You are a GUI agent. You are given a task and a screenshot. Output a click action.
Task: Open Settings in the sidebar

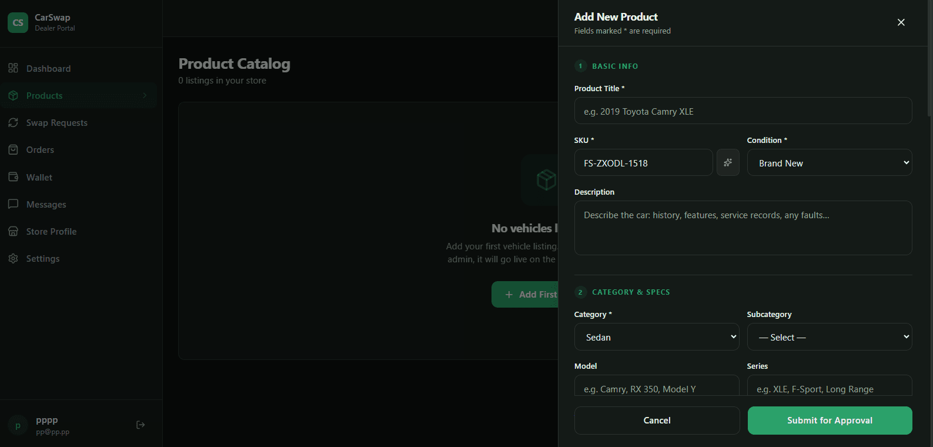tap(79, 258)
